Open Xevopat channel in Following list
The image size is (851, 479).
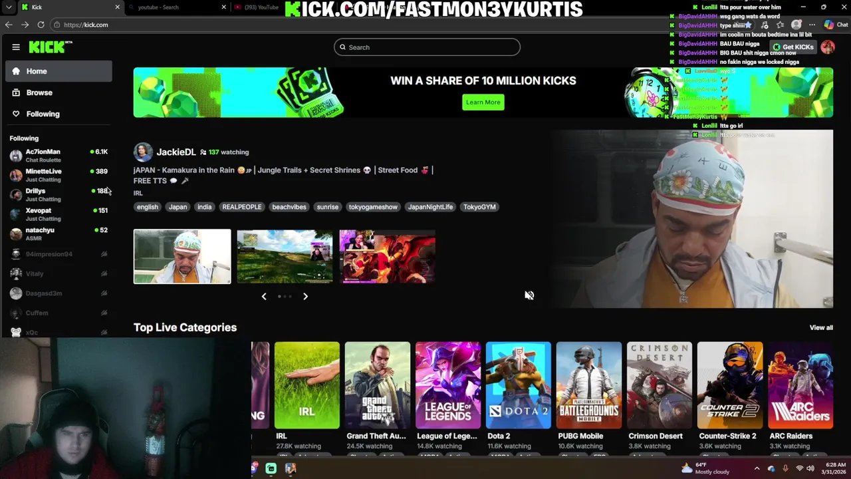[x=59, y=214]
